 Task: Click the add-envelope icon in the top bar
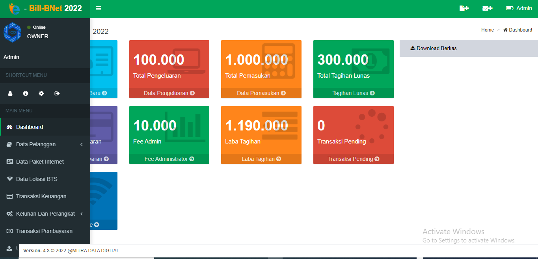click(487, 8)
